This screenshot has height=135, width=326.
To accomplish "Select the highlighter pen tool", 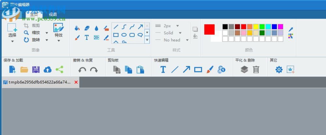I will click(106, 37).
